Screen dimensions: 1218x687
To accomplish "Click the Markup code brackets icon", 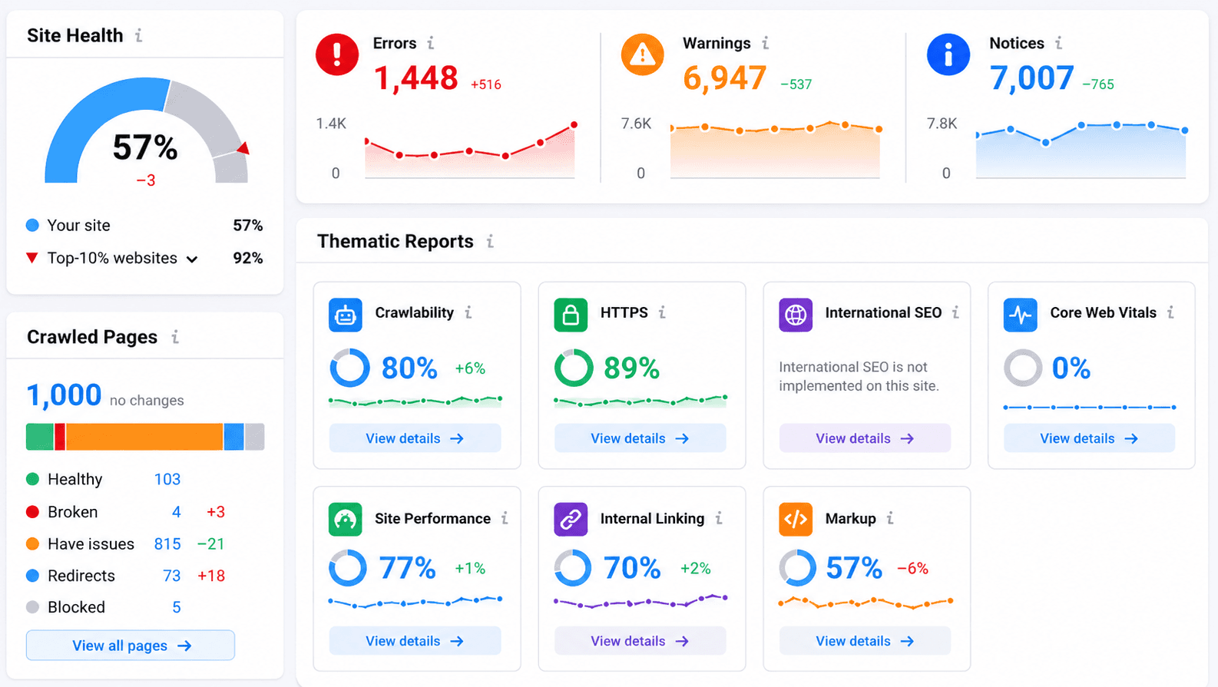I will (796, 519).
